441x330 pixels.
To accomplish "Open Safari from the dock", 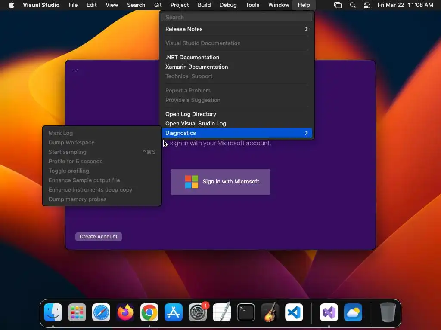I will (101, 312).
